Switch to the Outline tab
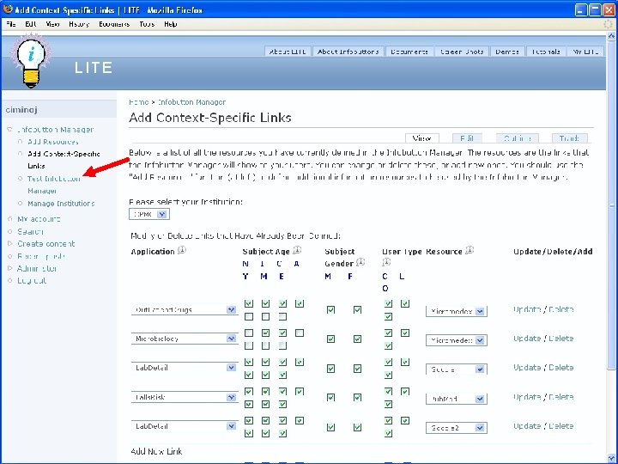Viewport: 618px width, 464px height. pyautogui.click(x=517, y=138)
